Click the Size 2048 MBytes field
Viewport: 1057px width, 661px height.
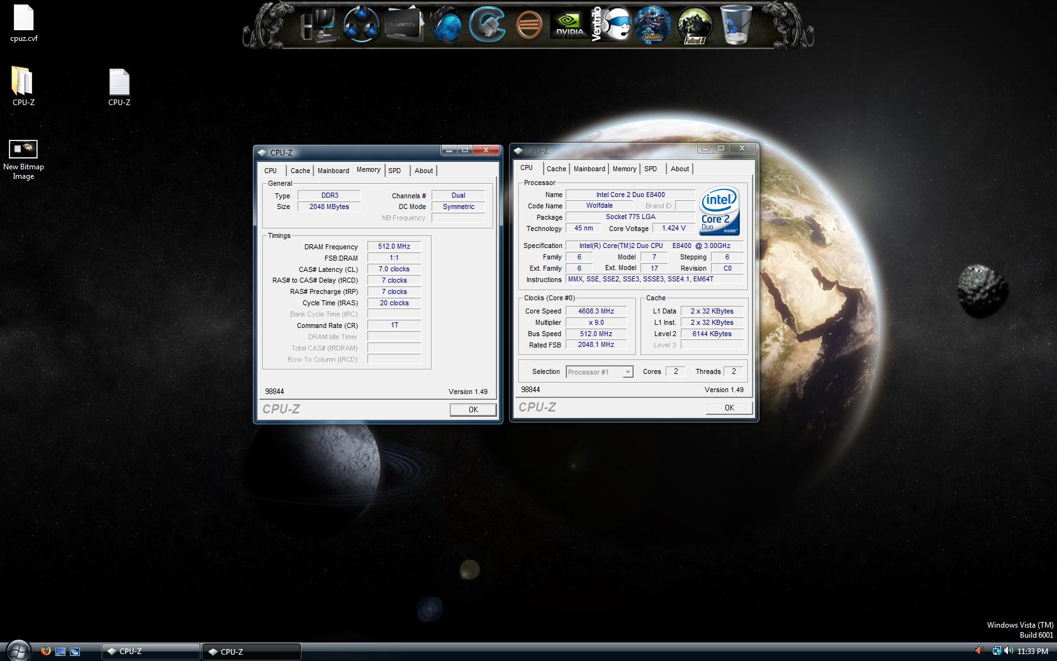coord(329,206)
